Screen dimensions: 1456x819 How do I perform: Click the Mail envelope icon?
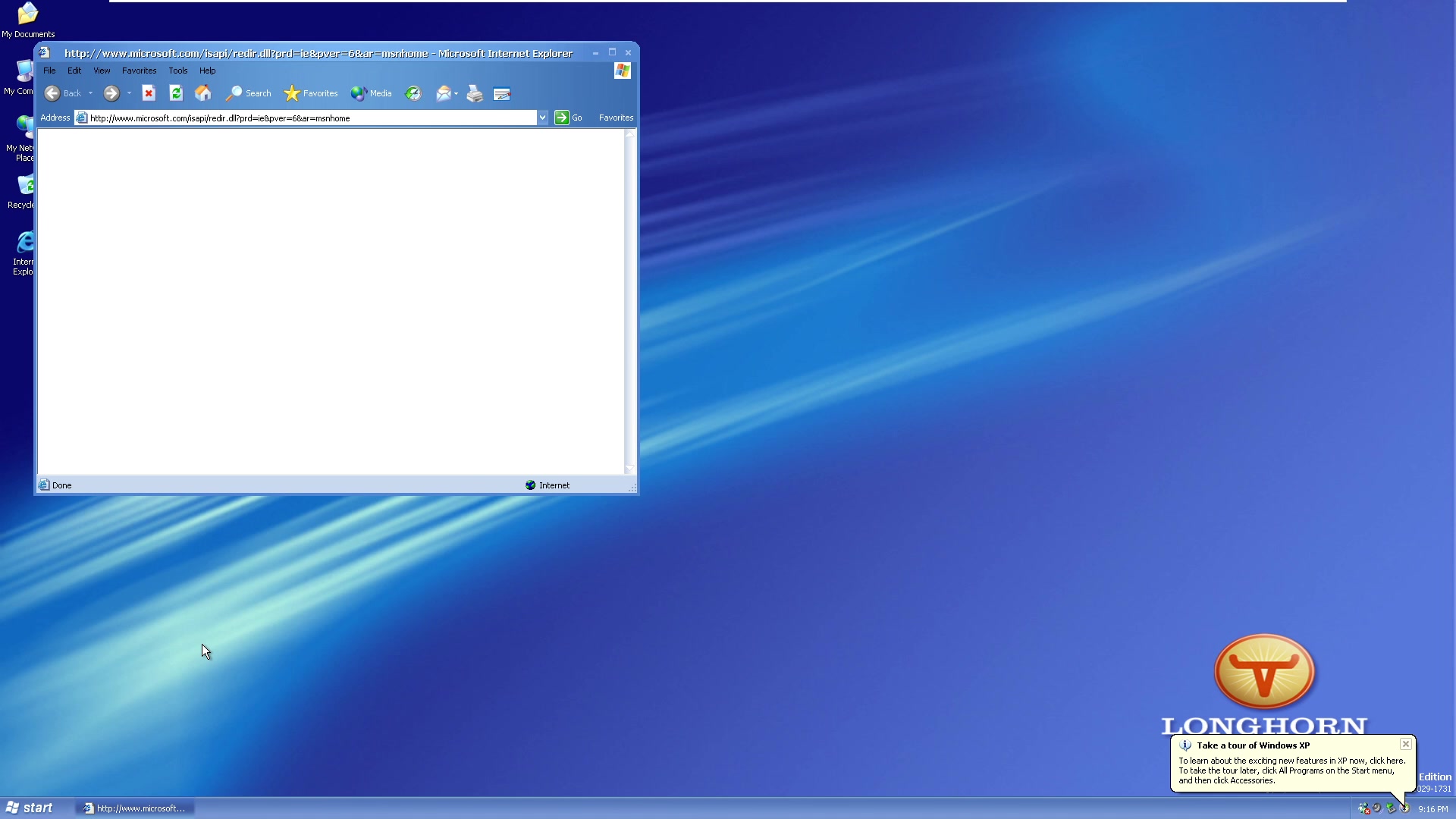[x=444, y=93]
